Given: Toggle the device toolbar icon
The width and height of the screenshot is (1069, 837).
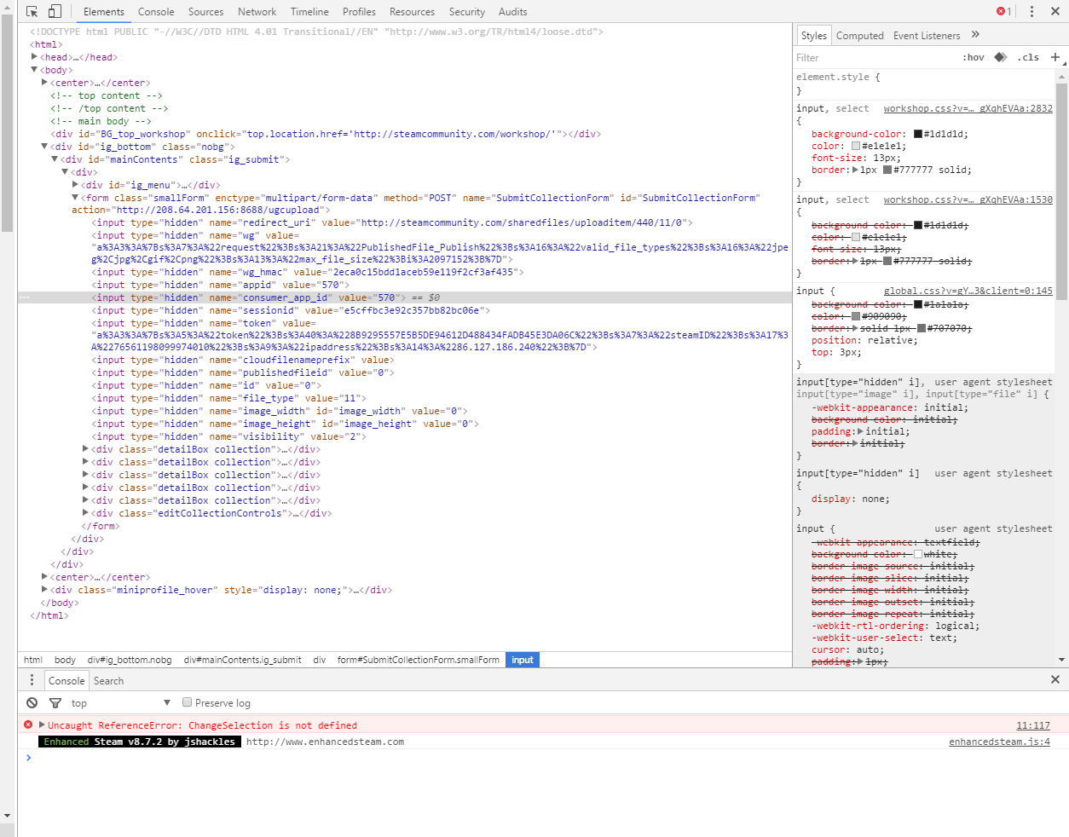Looking at the screenshot, I should tap(55, 12).
